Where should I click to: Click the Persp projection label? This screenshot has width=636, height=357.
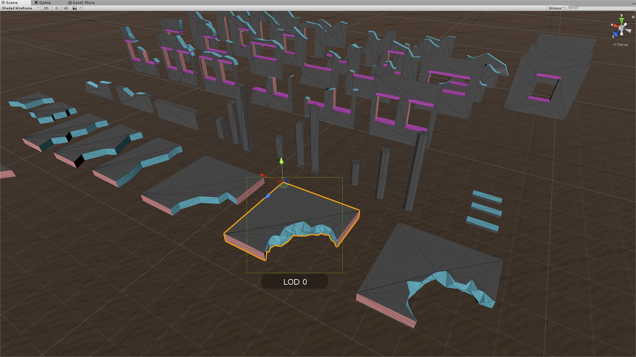[x=622, y=45]
